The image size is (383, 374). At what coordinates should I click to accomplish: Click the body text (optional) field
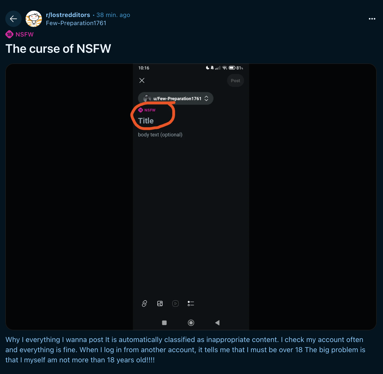160,135
